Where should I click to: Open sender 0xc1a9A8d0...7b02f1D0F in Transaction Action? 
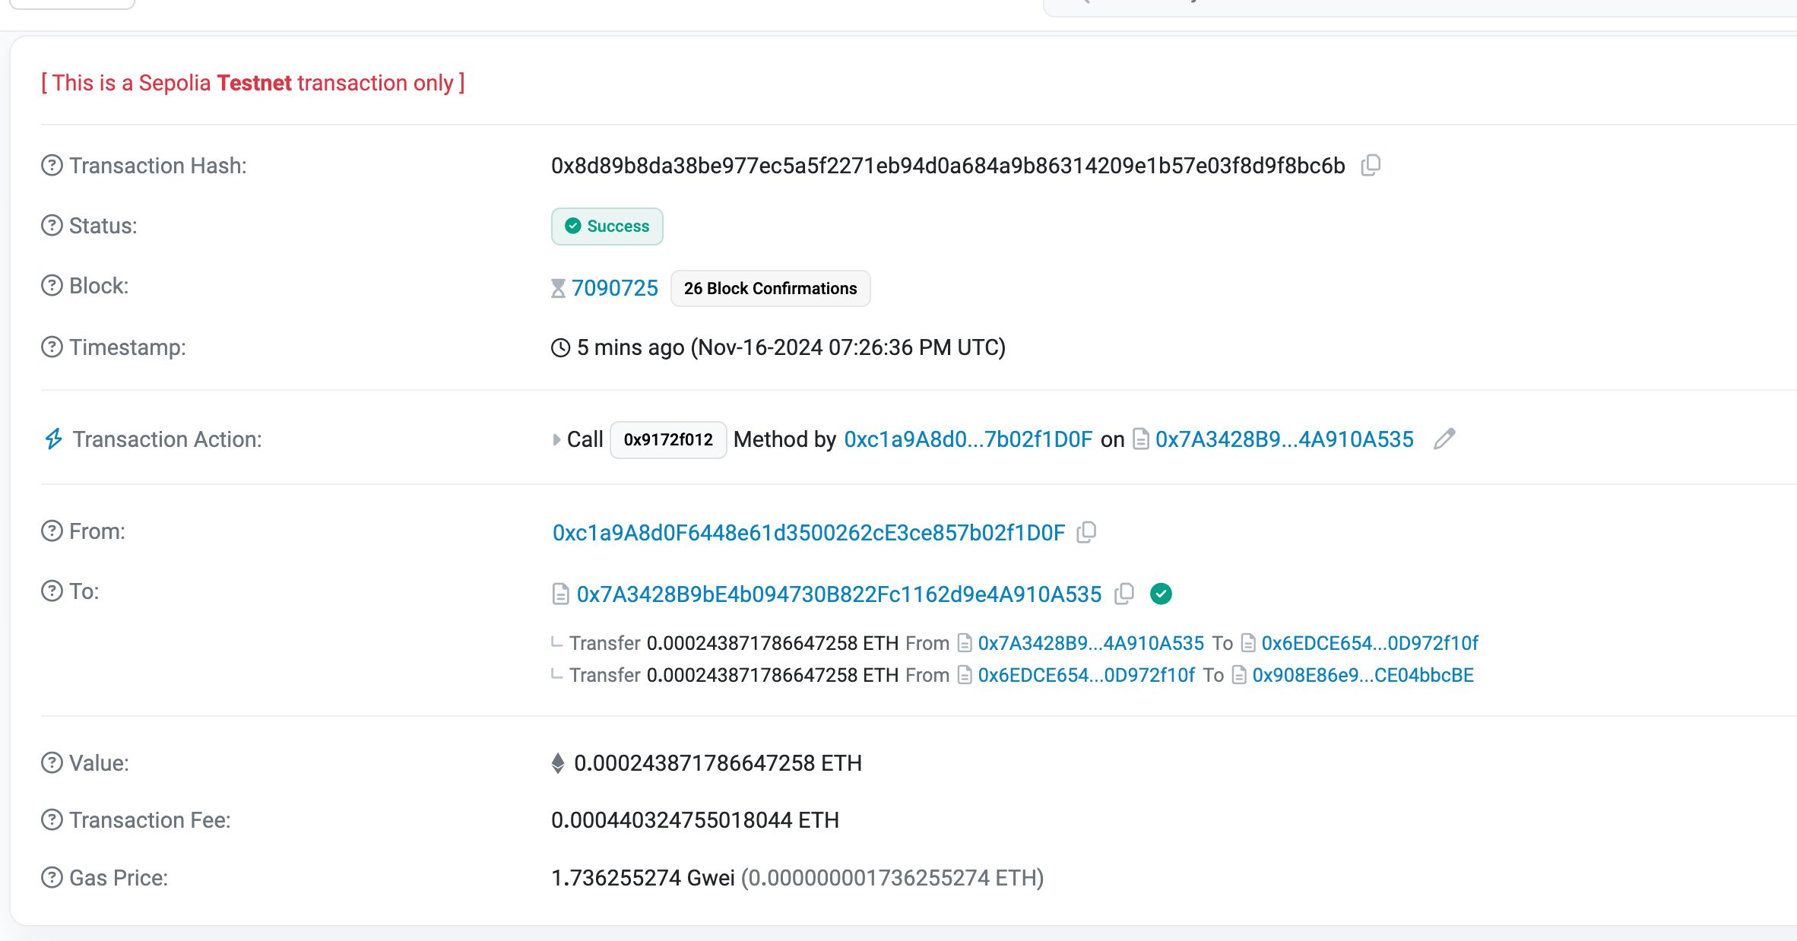tap(968, 439)
